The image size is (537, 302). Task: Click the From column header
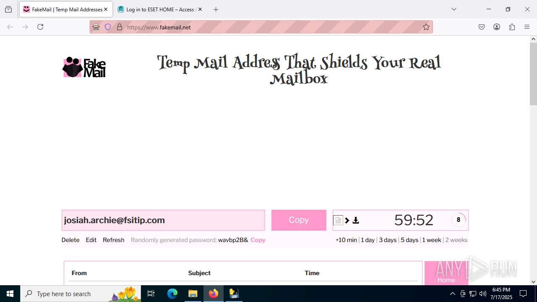(79, 273)
